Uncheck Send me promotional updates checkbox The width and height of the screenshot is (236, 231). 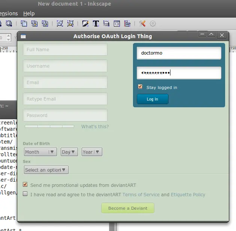[25, 184]
